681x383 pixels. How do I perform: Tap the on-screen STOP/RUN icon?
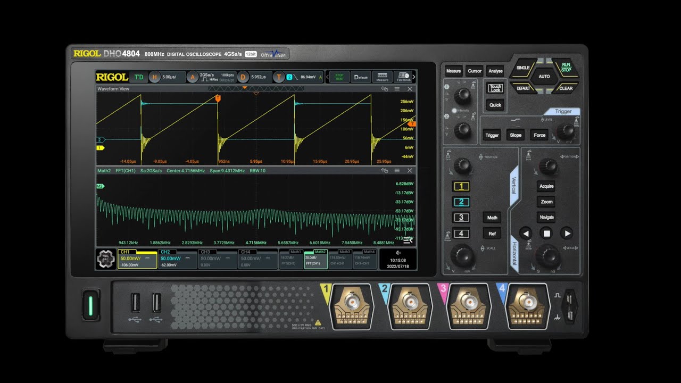coord(339,77)
